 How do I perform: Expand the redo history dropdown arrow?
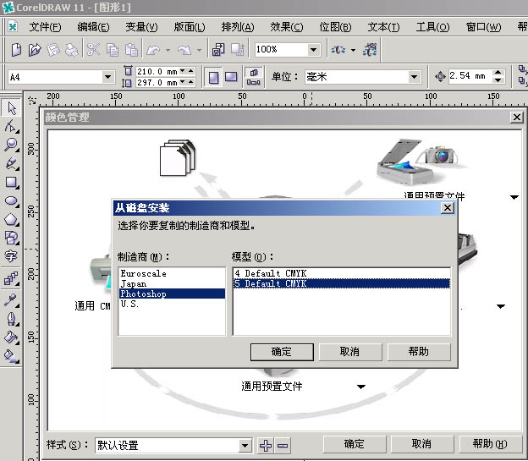pyautogui.click(x=199, y=50)
